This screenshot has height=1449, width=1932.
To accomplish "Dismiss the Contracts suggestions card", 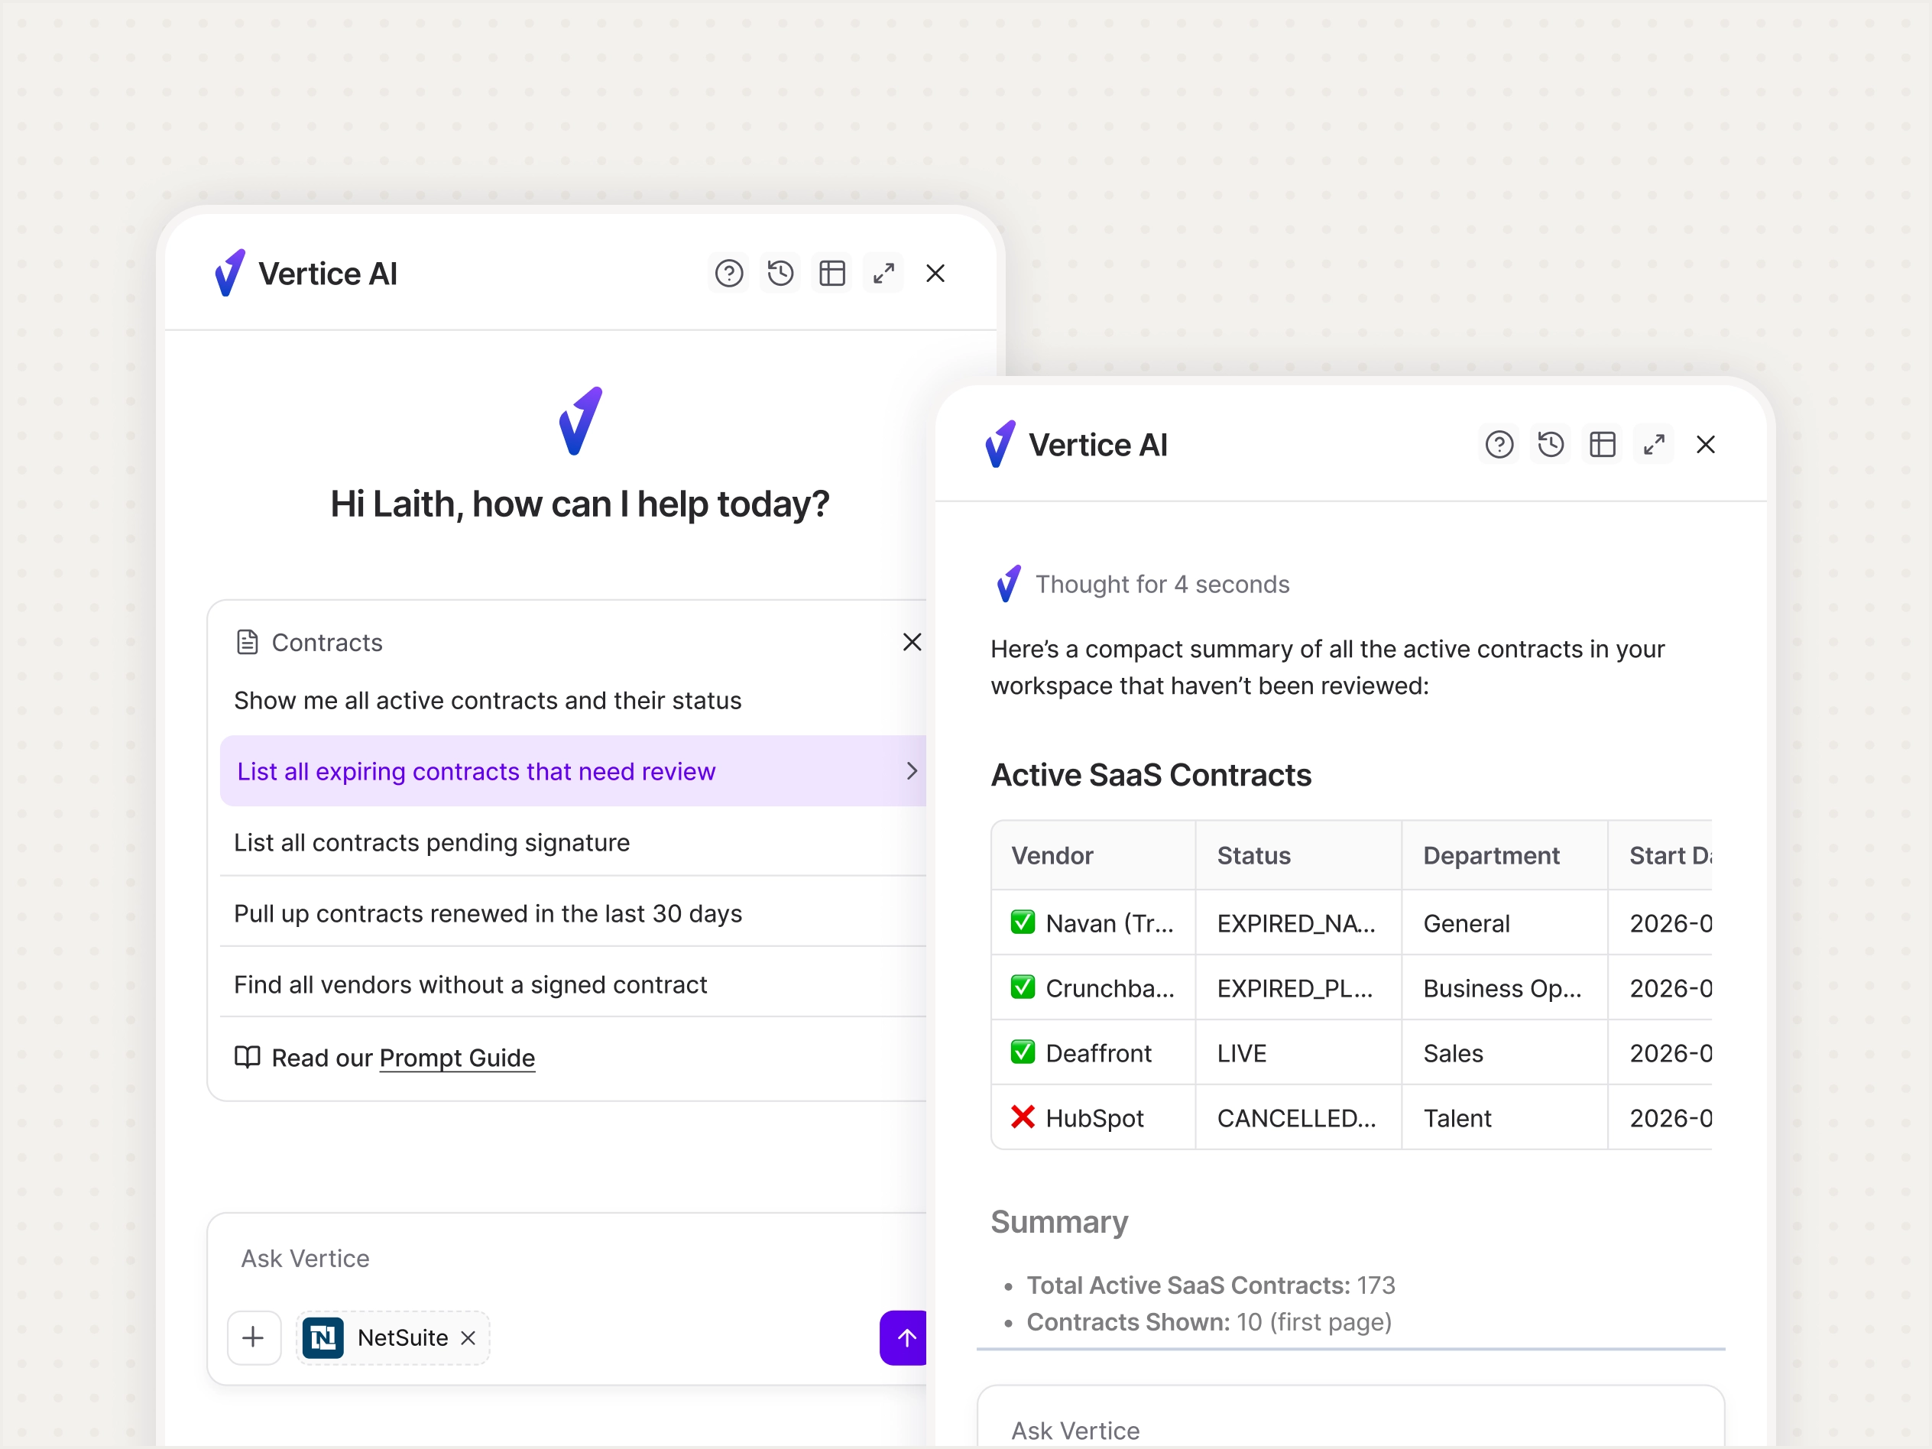I will coord(912,642).
